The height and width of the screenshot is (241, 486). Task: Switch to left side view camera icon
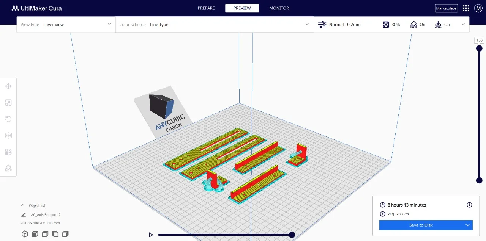(55, 234)
